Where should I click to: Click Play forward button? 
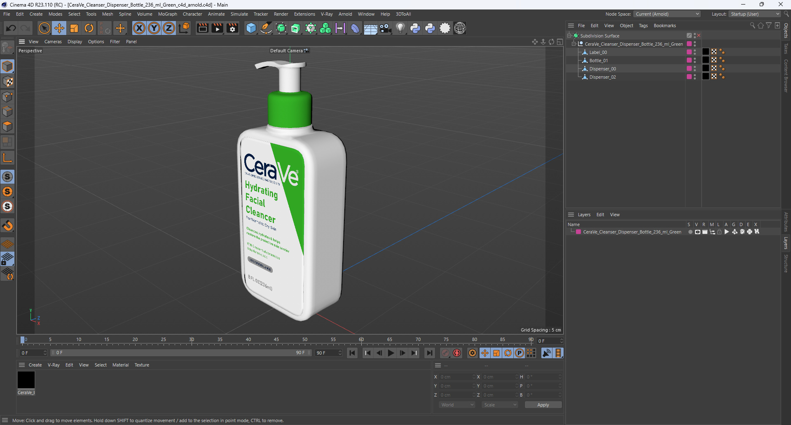(391, 353)
